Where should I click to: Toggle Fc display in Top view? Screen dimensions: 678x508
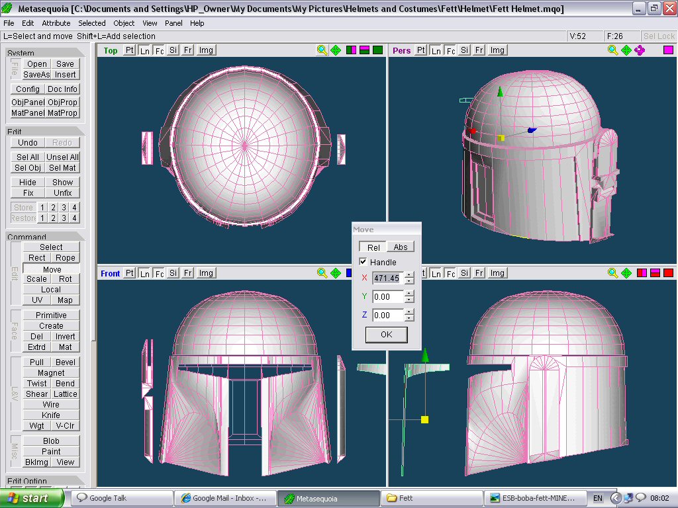pyautogui.click(x=160, y=50)
